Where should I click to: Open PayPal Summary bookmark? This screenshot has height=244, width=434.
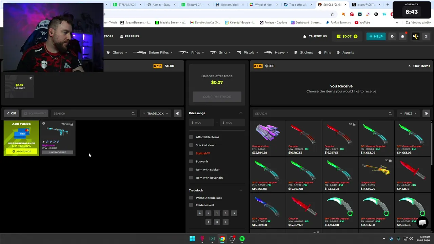point(338,23)
